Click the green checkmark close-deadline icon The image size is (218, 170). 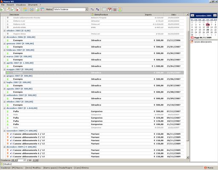point(13,9)
